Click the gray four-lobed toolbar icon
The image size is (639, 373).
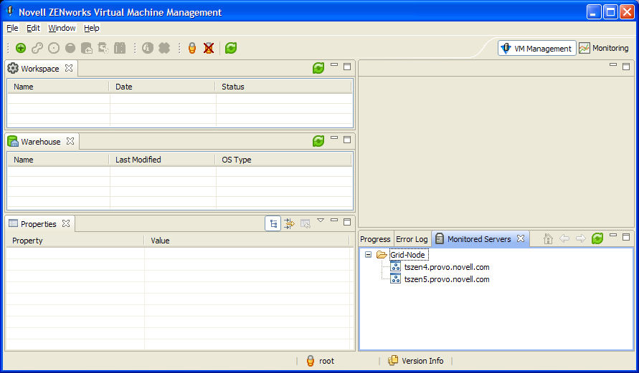pyautogui.click(x=164, y=48)
